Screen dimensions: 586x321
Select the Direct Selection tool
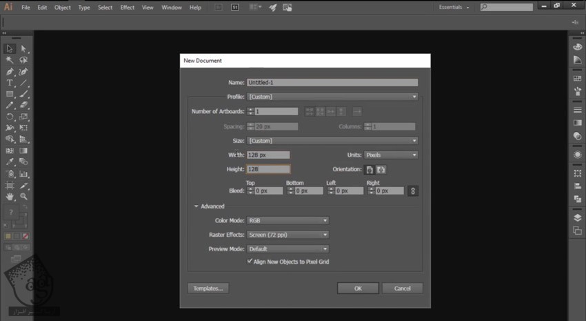point(23,48)
